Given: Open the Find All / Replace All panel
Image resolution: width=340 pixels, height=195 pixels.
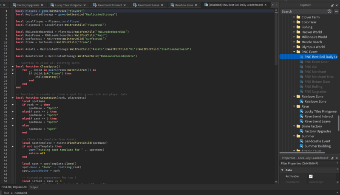Looking at the screenshot, I should (14, 187).
